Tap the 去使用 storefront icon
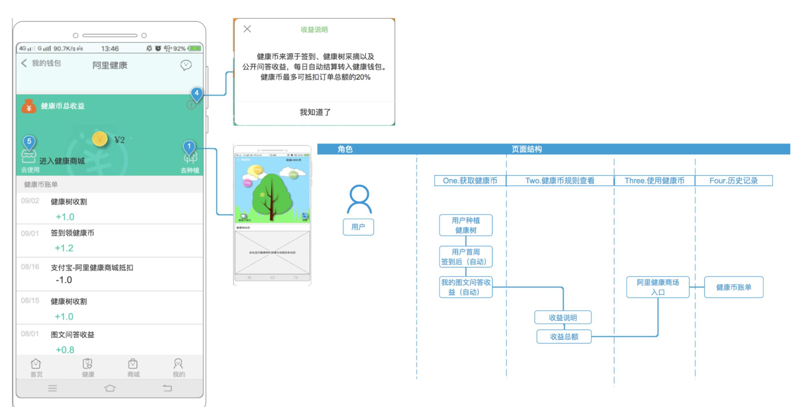804x407 pixels. coord(29,157)
